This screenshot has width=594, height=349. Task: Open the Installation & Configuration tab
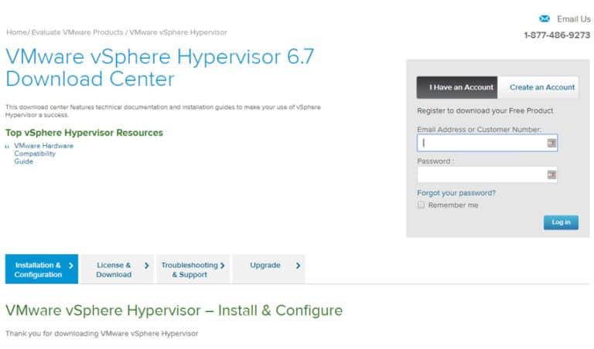[x=42, y=269]
